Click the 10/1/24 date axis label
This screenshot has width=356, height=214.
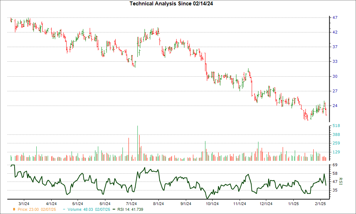[212, 204]
